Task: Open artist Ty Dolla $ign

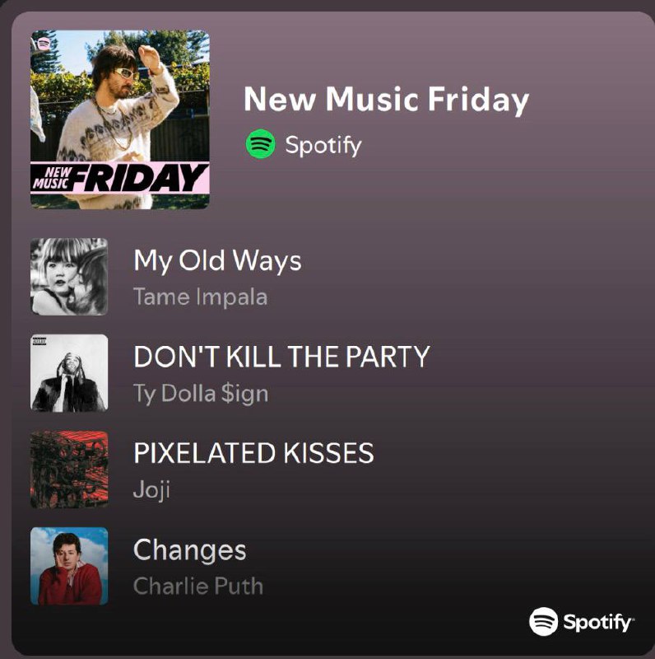Action: click(x=201, y=394)
